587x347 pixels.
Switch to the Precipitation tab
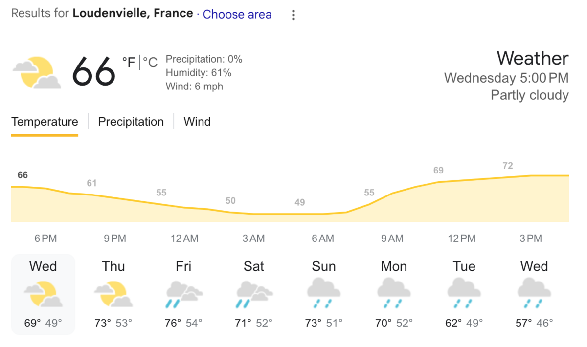pyautogui.click(x=131, y=121)
